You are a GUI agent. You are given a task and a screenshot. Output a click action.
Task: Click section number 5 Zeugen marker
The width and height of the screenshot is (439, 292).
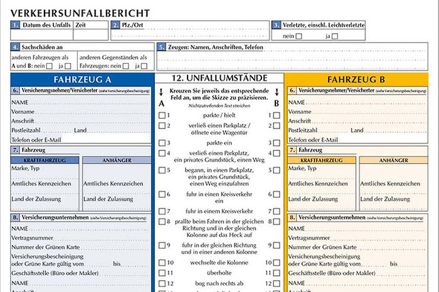tap(161, 47)
